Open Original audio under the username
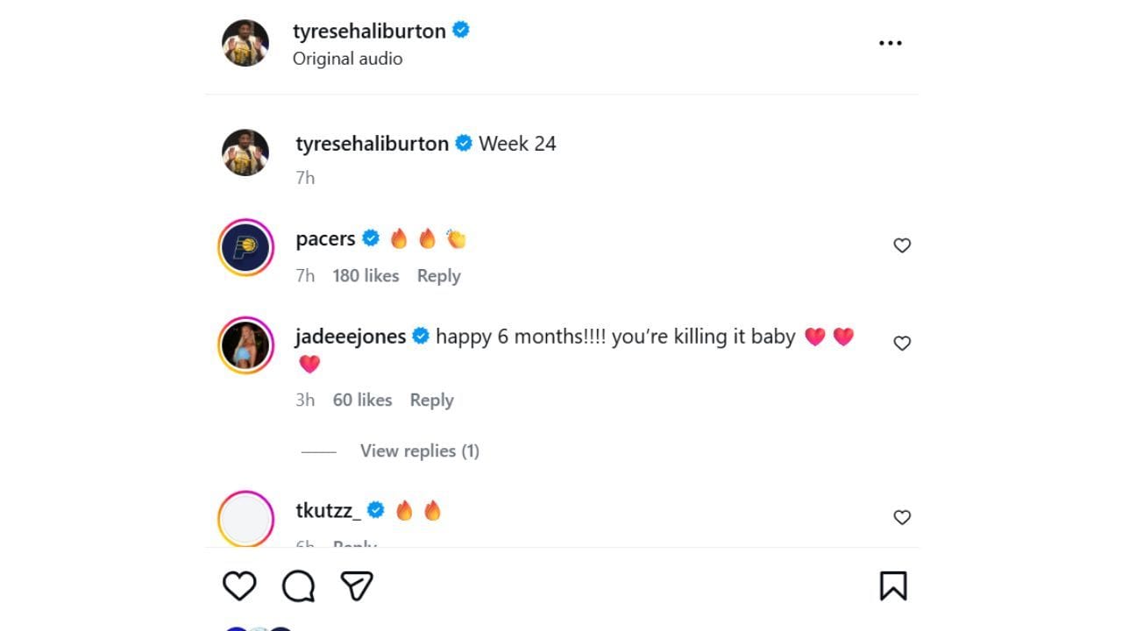This screenshot has width=1122, height=631. (x=347, y=58)
